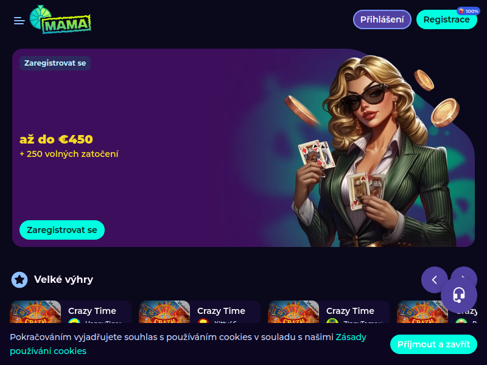Screen dimensions: 487x365
Task: Click the Registrace button
Action: [x=446, y=19]
